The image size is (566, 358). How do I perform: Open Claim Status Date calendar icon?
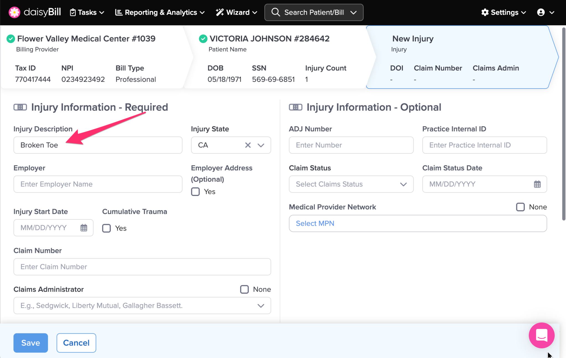tap(537, 184)
